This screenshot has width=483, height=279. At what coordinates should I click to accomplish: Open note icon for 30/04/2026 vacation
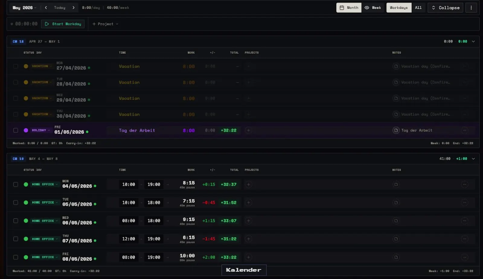tap(396, 114)
